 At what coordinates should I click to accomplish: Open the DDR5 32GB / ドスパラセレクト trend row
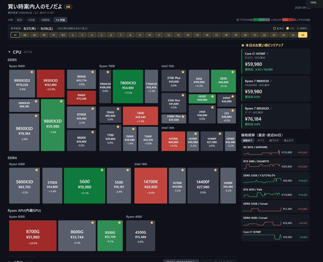(x=275, y=178)
